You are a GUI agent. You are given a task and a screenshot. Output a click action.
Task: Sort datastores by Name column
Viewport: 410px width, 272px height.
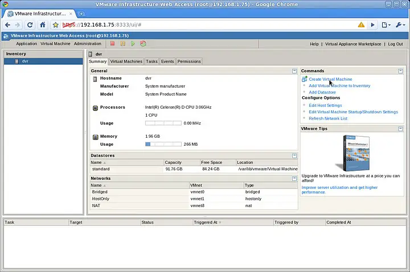126,163
